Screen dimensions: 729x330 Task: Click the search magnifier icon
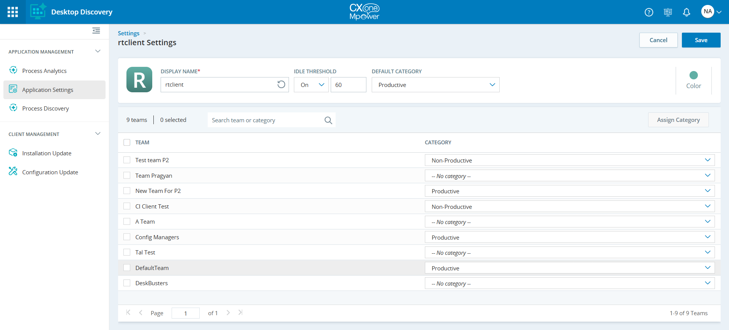pyautogui.click(x=328, y=120)
